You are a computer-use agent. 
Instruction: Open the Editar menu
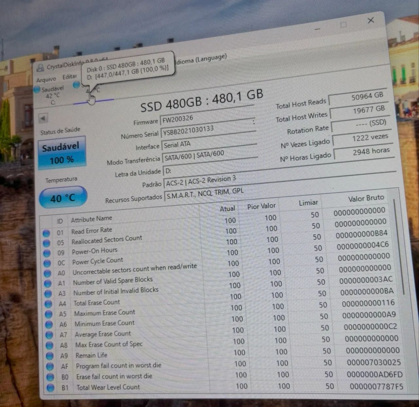pyautogui.click(x=70, y=77)
